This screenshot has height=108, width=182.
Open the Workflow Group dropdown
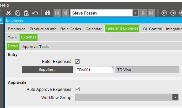click(175, 97)
